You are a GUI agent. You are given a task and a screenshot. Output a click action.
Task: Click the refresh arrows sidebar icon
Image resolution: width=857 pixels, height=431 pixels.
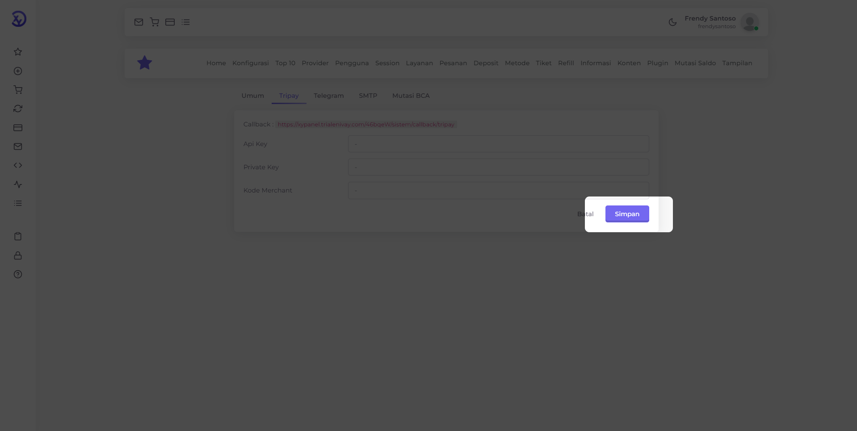pyautogui.click(x=18, y=109)
